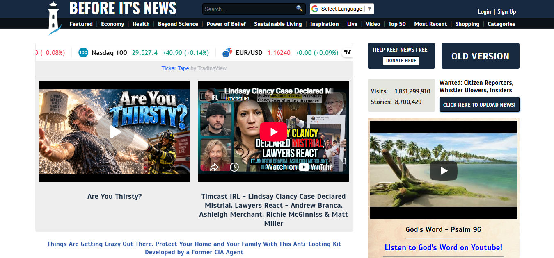Click the Google logo in language selector
554x258 pixels.
tap(315, 9)
